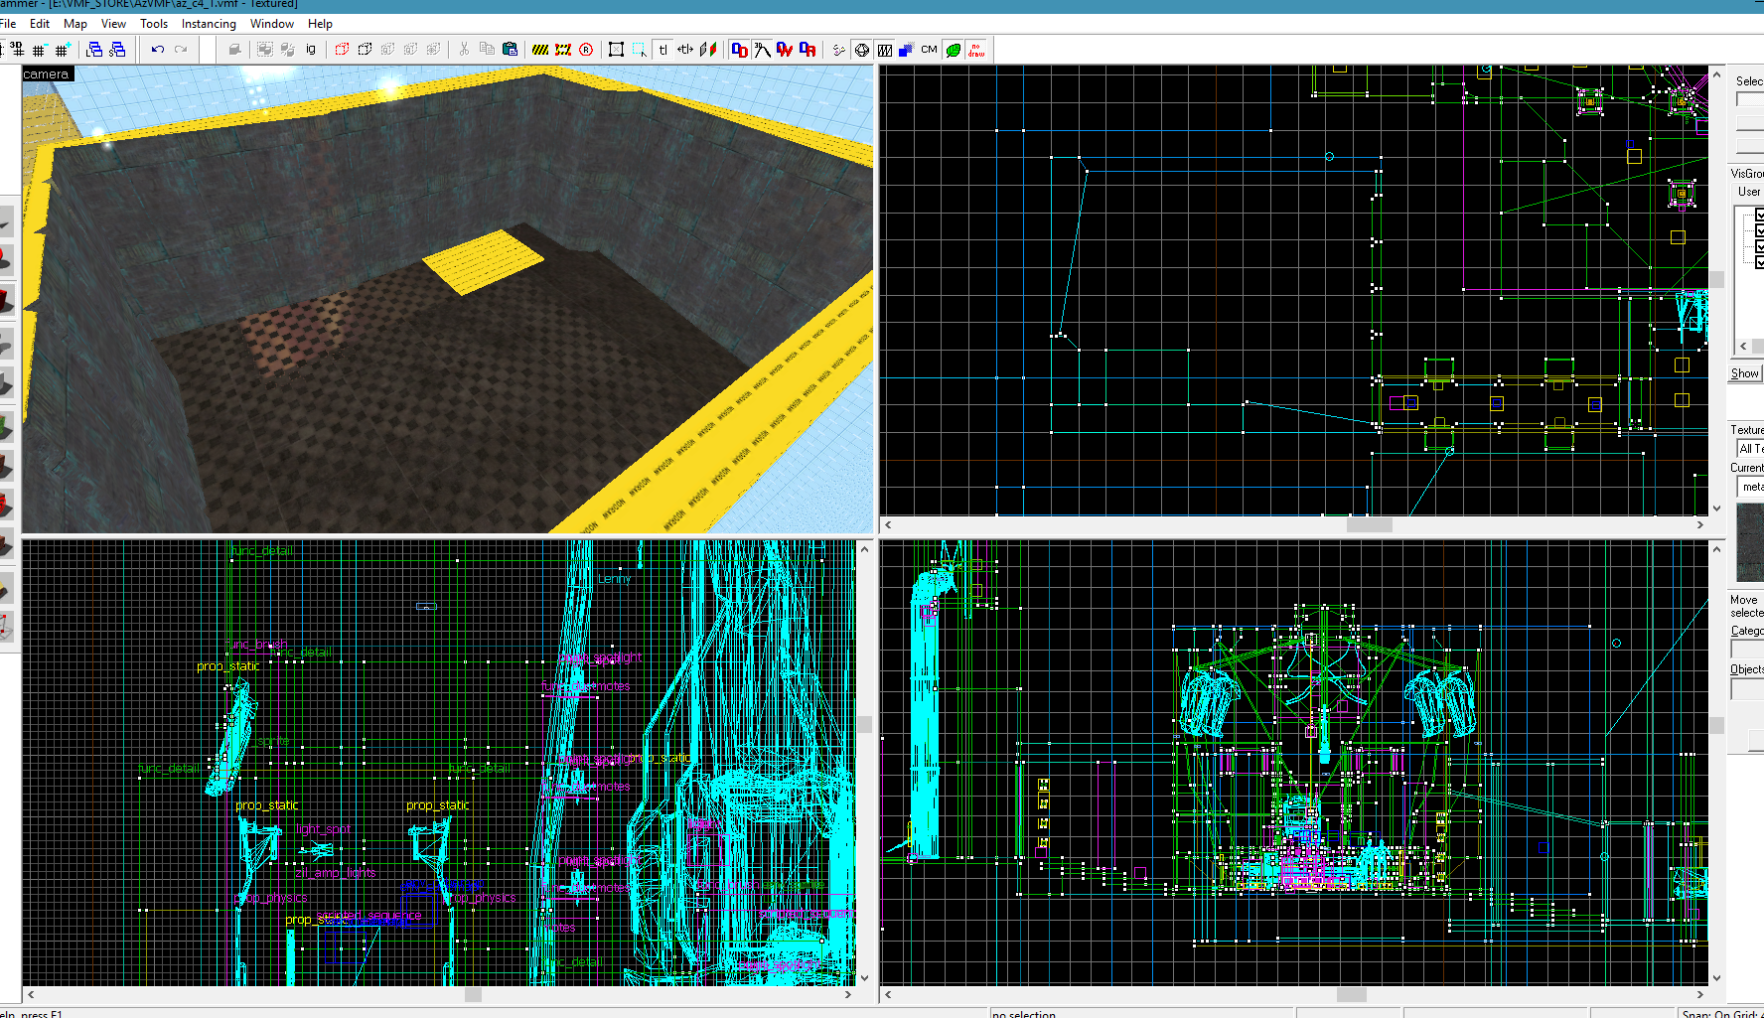This screenshot has height=1018, width=1764.
Task: Click the VisGroups 'Show' button
Action: click(1745, 373)
